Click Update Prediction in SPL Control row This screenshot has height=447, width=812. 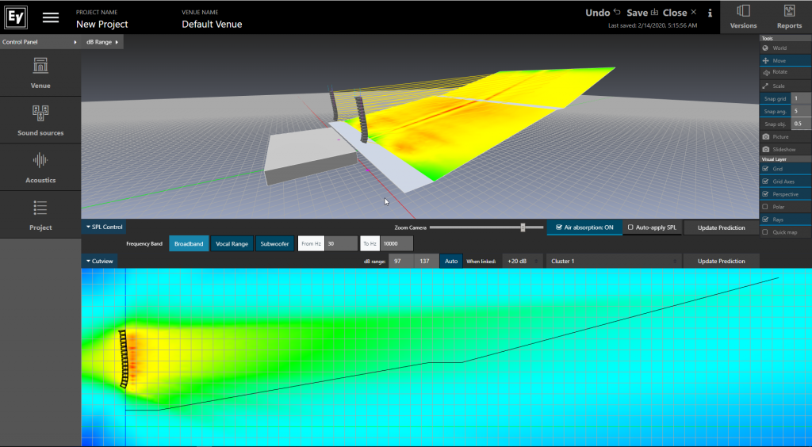(x=722, y=227)
